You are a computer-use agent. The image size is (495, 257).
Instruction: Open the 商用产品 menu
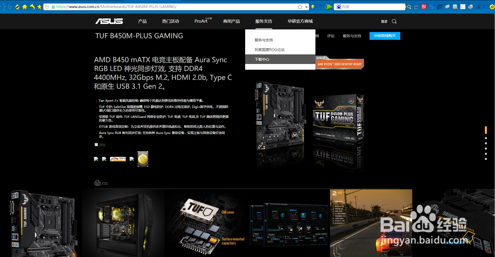pos(231,21)
